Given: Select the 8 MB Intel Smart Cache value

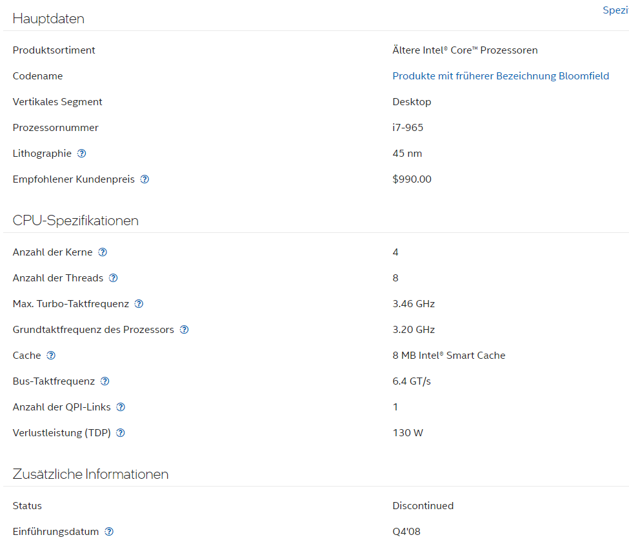Looking at the screenshot, I should click(x=449, y=356).
